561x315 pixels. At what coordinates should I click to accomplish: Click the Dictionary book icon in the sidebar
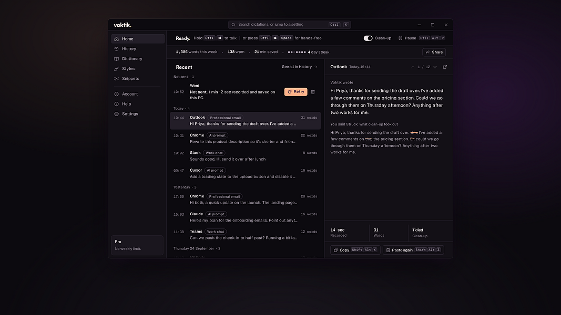click(x=116, y=59)
